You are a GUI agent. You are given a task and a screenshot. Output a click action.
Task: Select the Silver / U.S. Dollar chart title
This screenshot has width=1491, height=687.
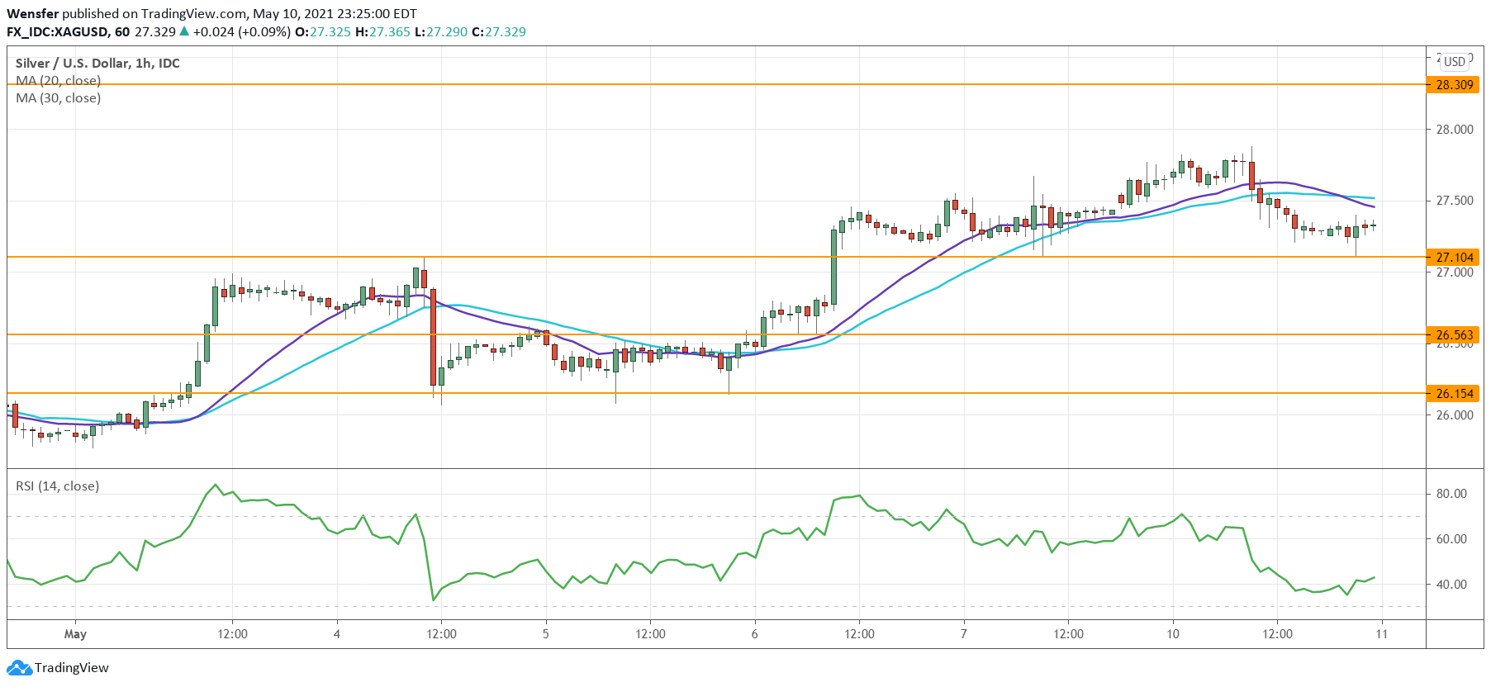(x=97, y=63)
